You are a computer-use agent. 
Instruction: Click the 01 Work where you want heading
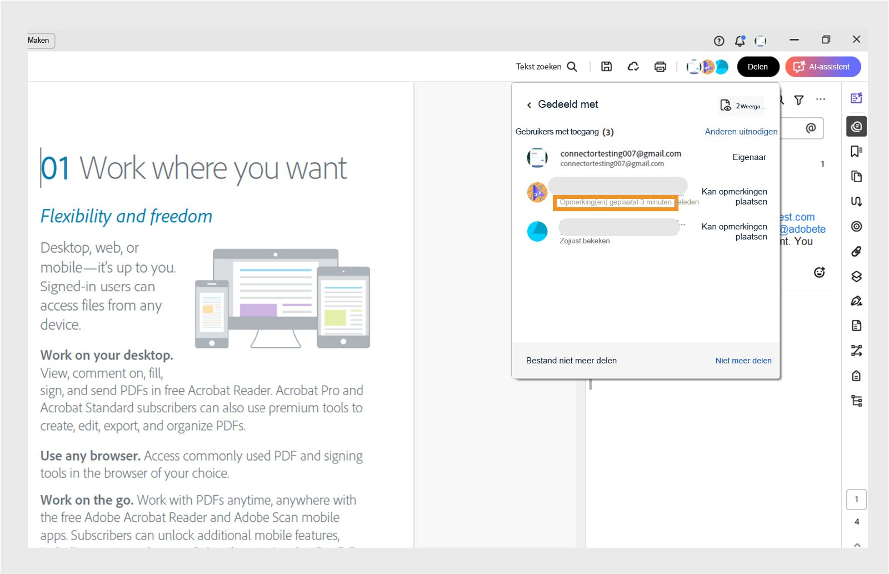click(x=194, y=168)
